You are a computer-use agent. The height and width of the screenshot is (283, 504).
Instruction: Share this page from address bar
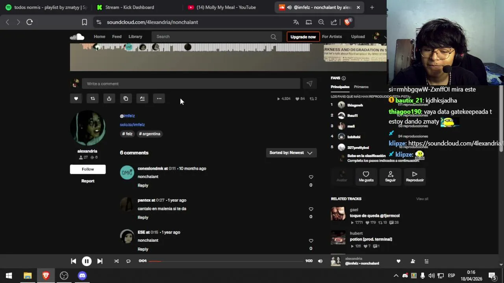334,22
